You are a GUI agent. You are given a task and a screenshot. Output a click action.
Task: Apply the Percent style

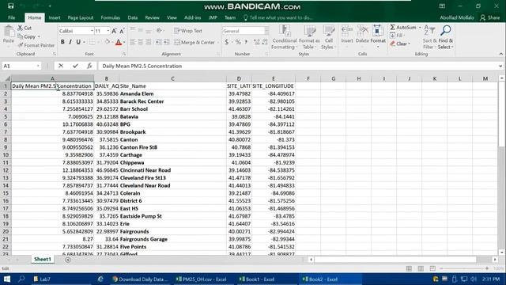pyautogui.click(x=238, y=42)
